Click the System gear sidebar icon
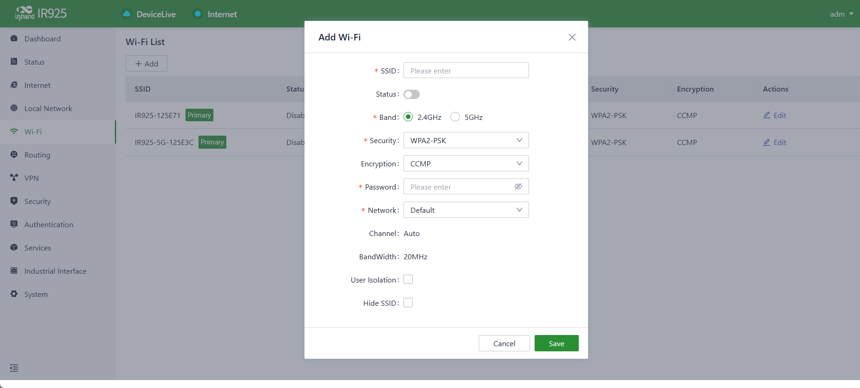Image resolution: width=860 pixels, height=388 pixels. (14, 294)
